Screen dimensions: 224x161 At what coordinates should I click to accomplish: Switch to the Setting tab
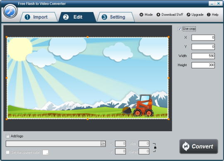tap(116, 17)
